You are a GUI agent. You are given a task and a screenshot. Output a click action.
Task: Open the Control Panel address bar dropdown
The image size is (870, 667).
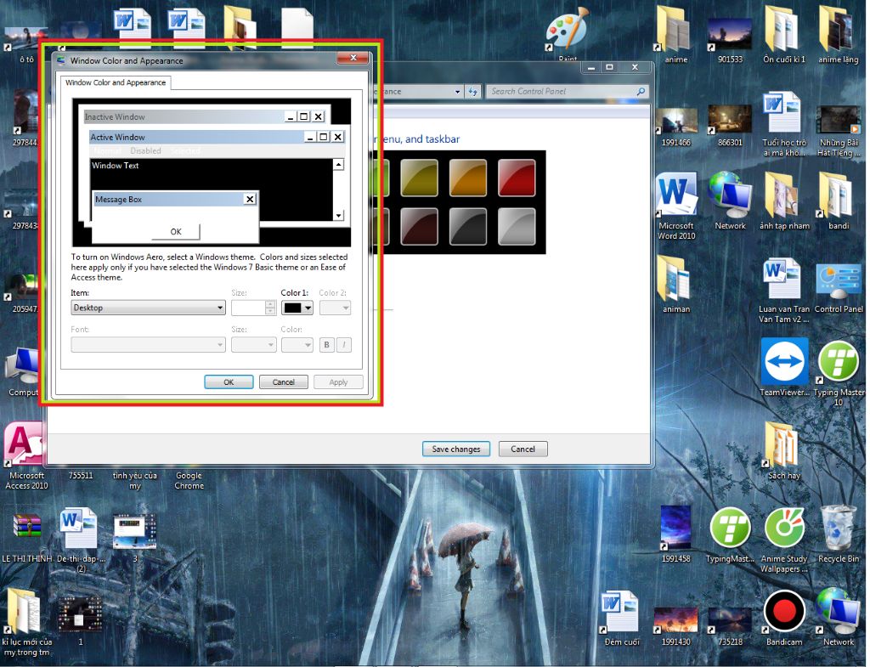pyautogui.click(x=457, y=92)
